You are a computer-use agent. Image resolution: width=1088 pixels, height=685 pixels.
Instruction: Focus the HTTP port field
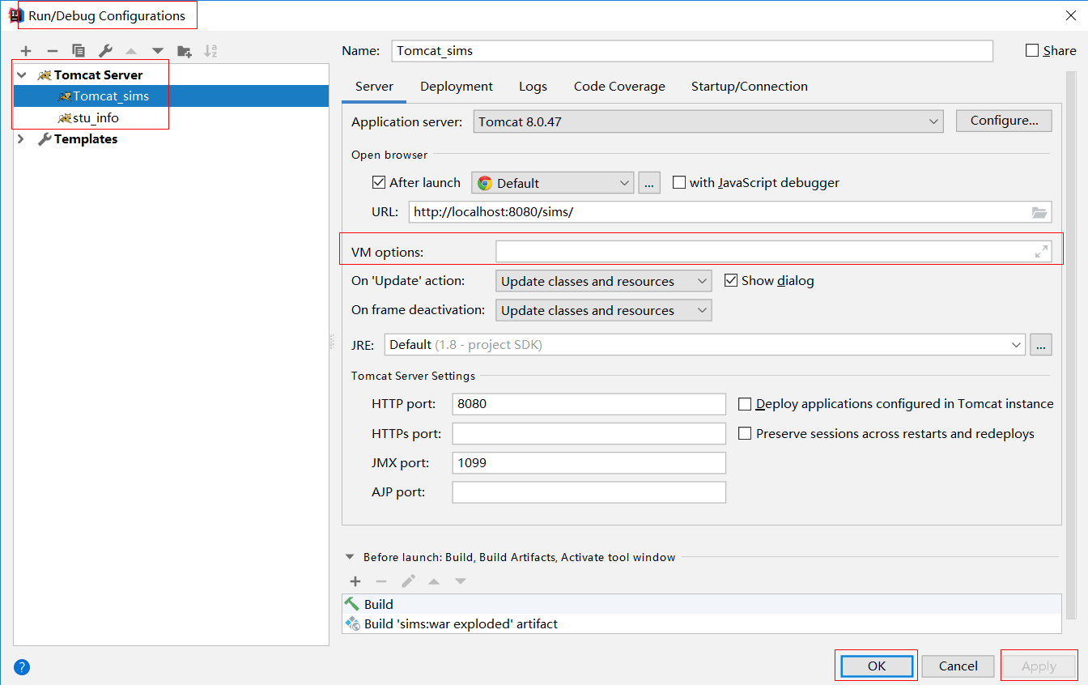pyautogui.click(x=589, y=403)
